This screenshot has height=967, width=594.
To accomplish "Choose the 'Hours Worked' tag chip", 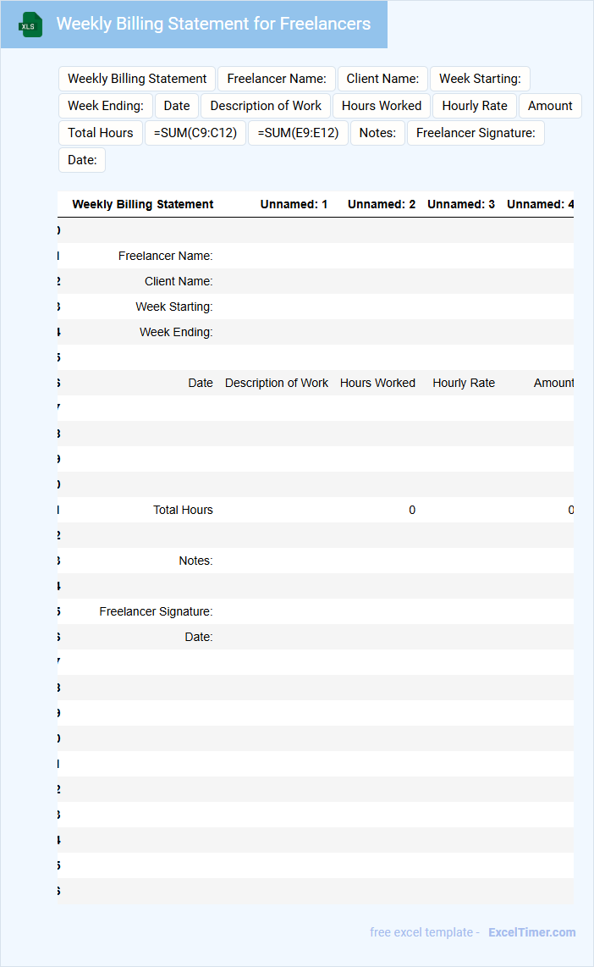I will tap(382, 106).
